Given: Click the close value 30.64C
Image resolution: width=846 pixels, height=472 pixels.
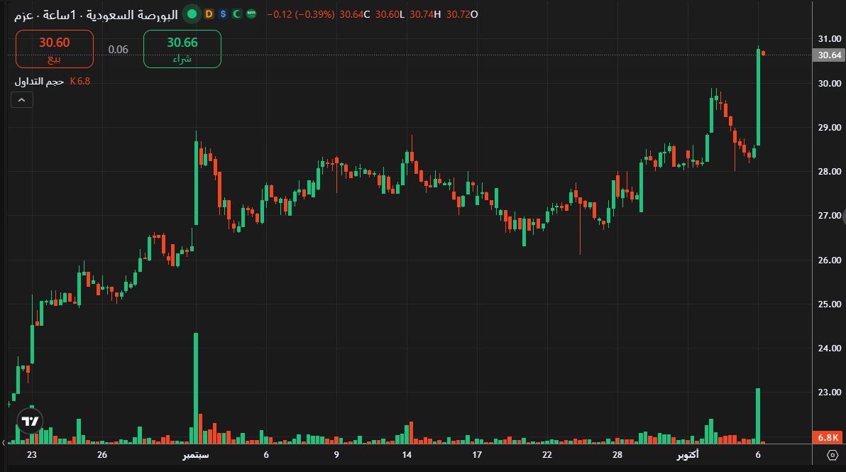Looking at the screenshot, I should coord(354,15).
